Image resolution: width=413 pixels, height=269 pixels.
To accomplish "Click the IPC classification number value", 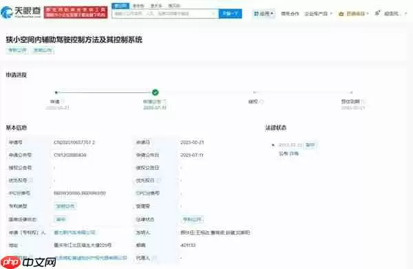I will [x=80, y=193].
